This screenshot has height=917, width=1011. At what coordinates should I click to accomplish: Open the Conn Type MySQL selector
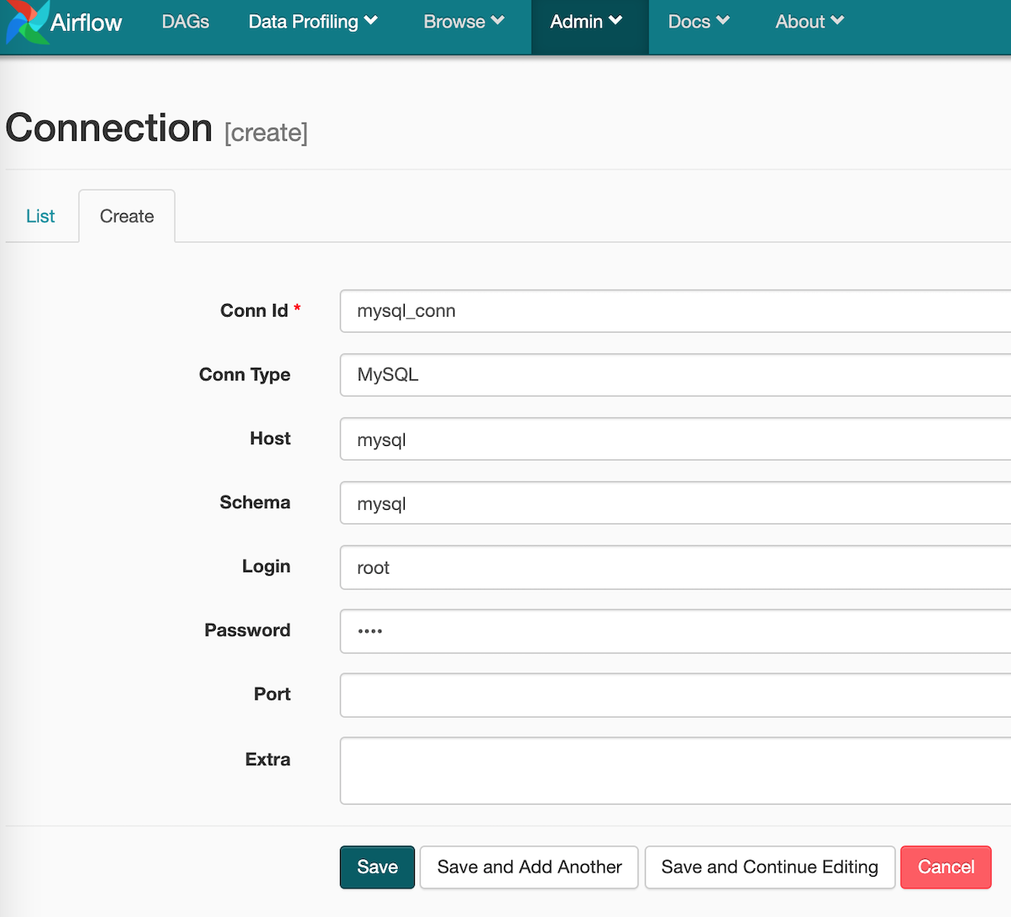point(675,375)
